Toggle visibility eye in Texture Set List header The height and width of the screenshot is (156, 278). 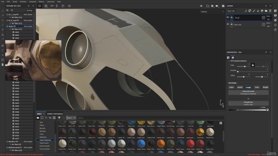point(12,10)
